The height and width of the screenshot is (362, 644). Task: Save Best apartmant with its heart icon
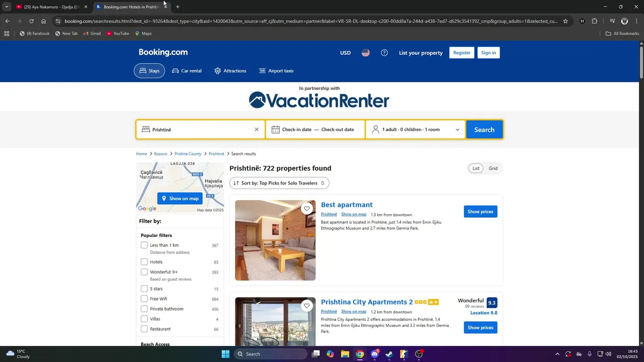coord(307,209)
